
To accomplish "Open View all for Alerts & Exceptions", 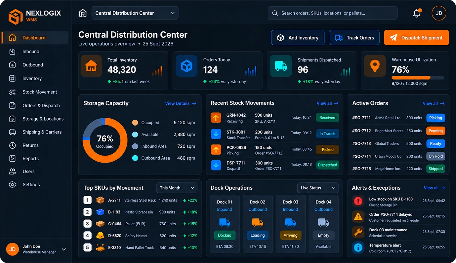I will 434,188.
